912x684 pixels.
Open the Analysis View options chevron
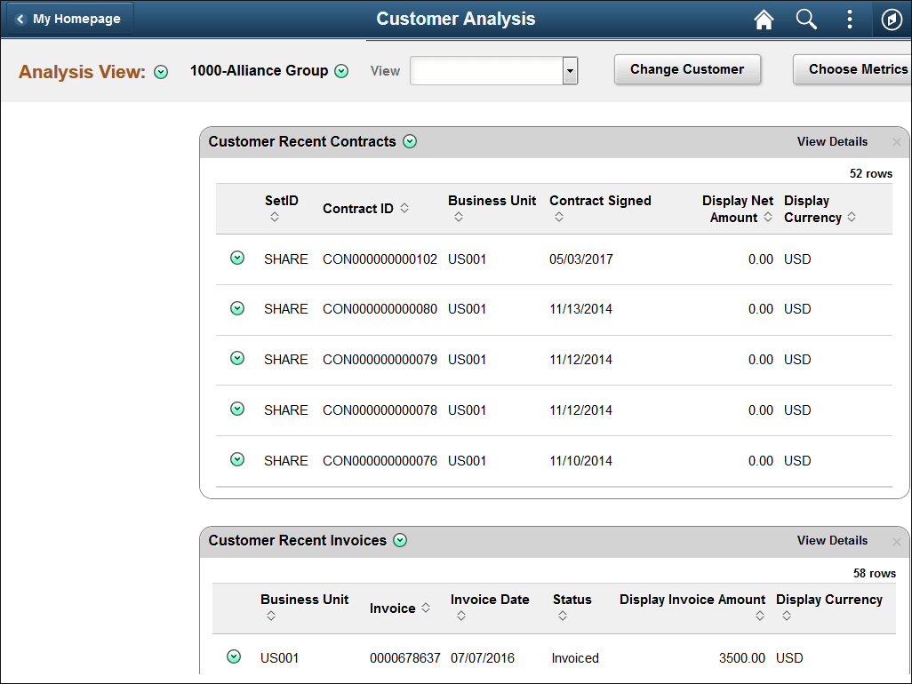click(161, 71)
